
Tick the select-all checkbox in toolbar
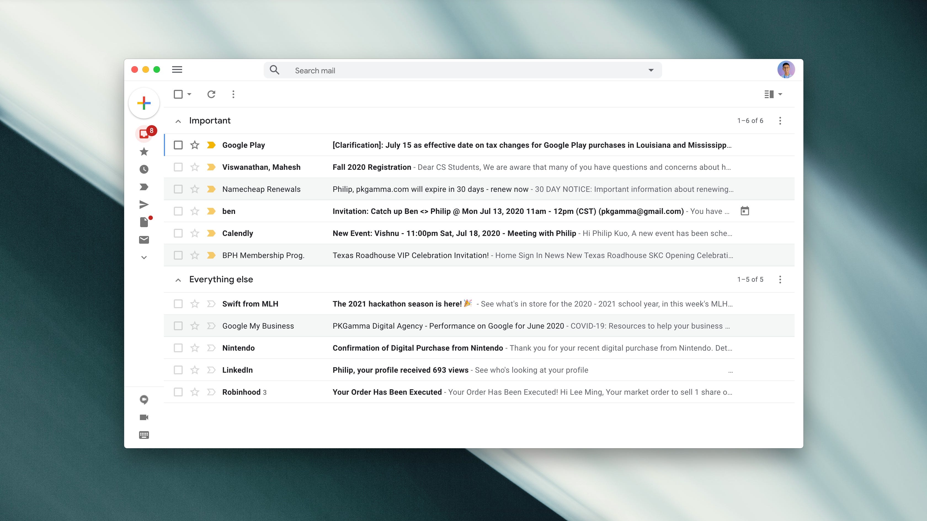pyautogui.click(x=178, y=94)
